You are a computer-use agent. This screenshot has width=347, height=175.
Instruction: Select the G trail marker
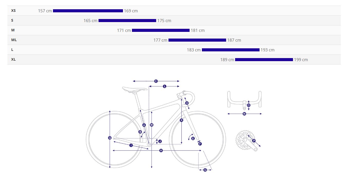tap(205, 170)
